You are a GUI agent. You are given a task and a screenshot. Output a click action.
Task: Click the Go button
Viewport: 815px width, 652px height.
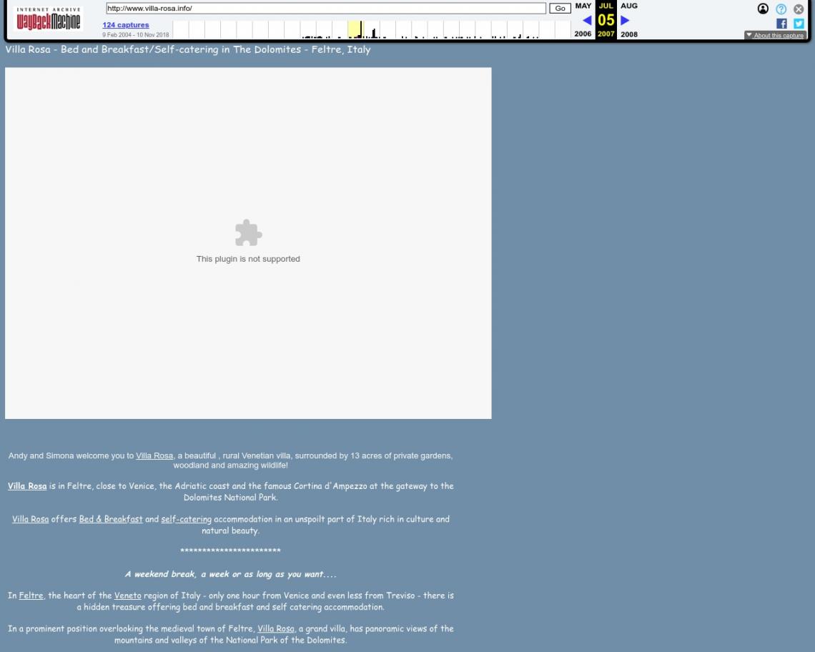pos(560,9)
